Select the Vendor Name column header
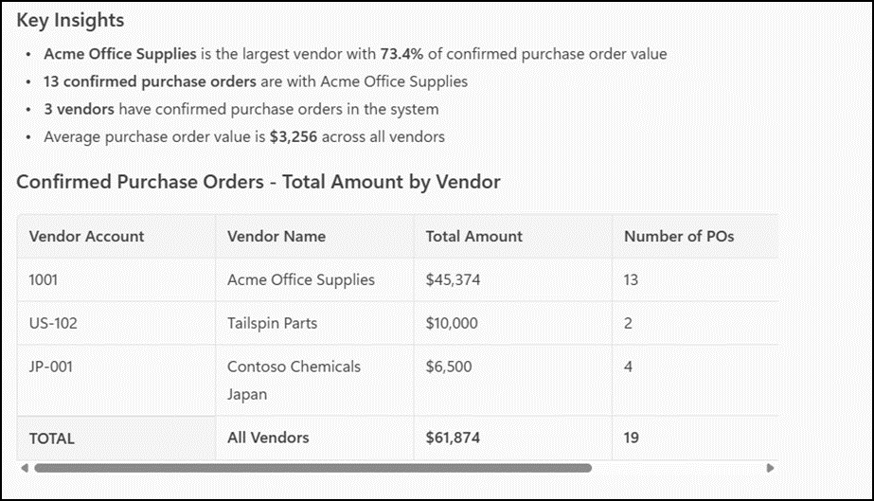 315,236
